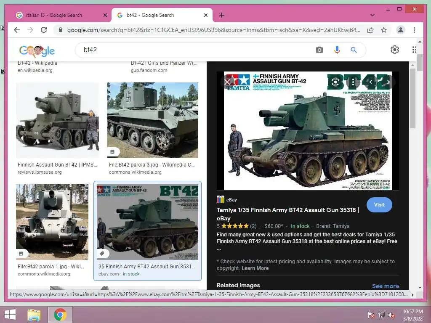
Task: Open Google Lens on the preview image
Action: 335,82
